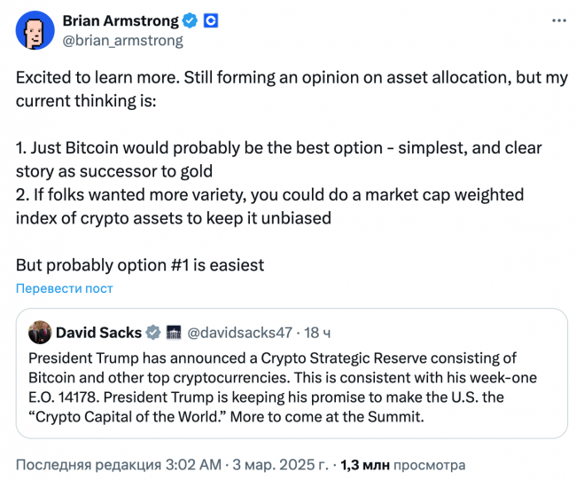
Task: Click the blue verified checkmark badge
Action: tap(190, 20)
